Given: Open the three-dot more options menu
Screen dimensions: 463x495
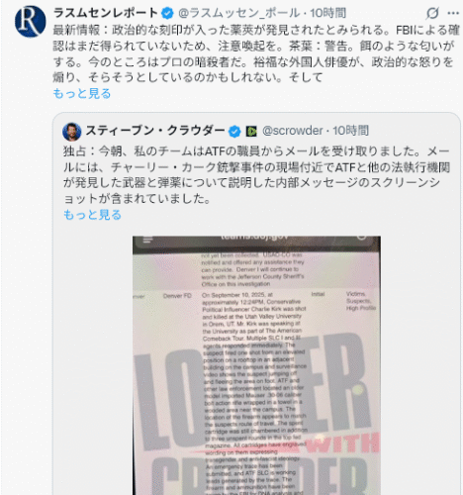Looking at the screenshot, I should pyautogui.click(x=453, y=13).
